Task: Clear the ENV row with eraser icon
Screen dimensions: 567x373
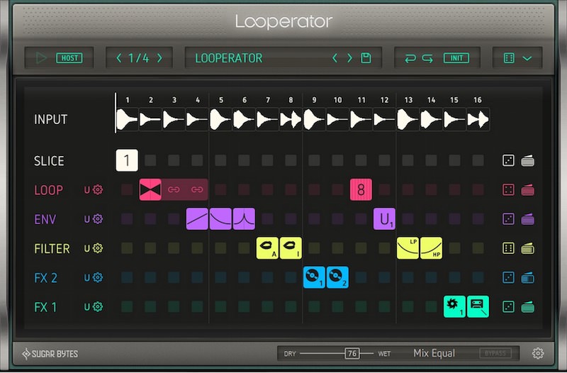Action: (x=528, y=219)
